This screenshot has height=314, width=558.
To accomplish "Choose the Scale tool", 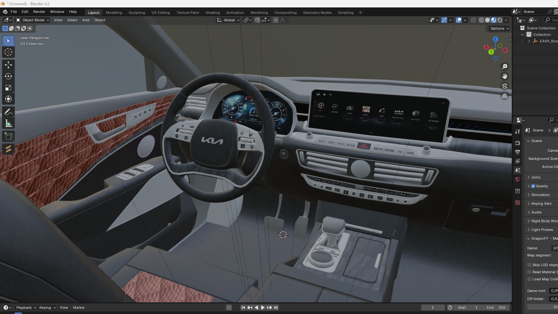I will tap(8, 88).
